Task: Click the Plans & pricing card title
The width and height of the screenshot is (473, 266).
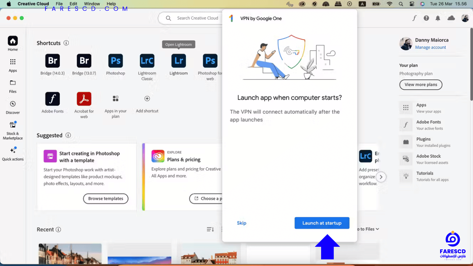Action: [184, 160]
